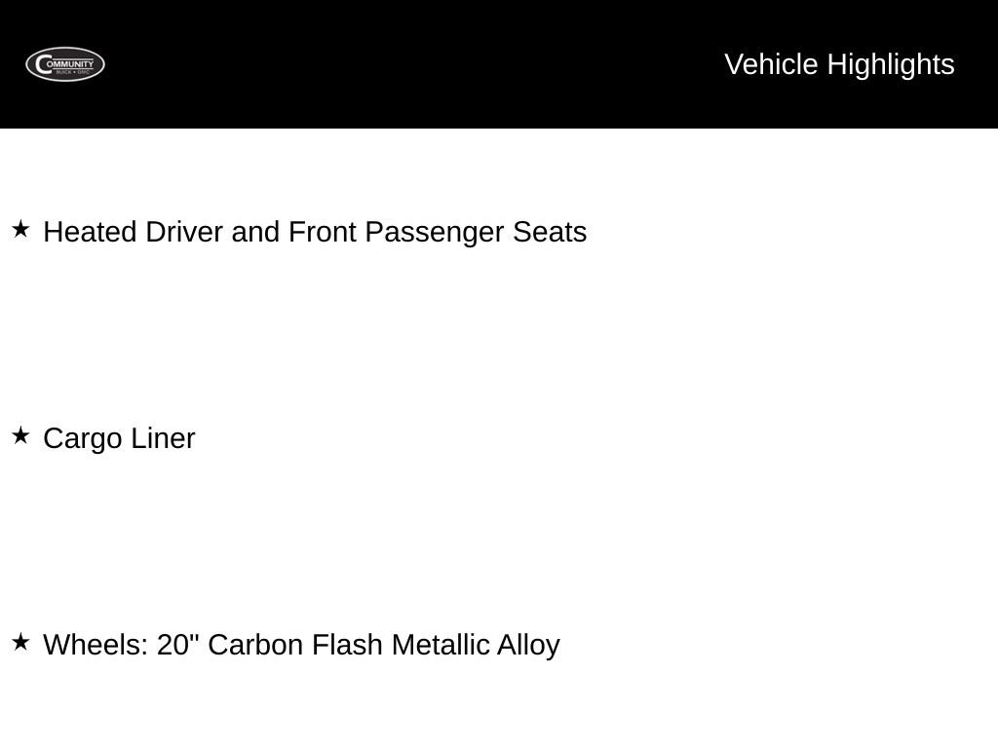The height and width of the screenshot is (748, 998).
Task: Click the '20"' wheel size text
Action: tap(177, 645)
